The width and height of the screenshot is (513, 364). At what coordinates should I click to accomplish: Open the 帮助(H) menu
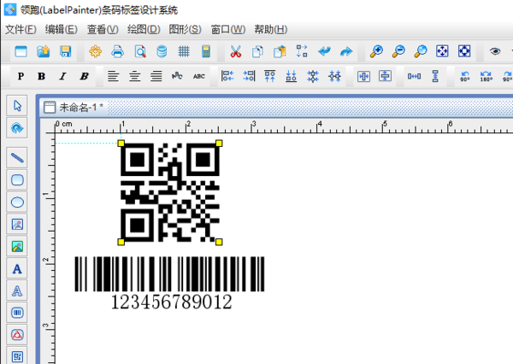270,29
